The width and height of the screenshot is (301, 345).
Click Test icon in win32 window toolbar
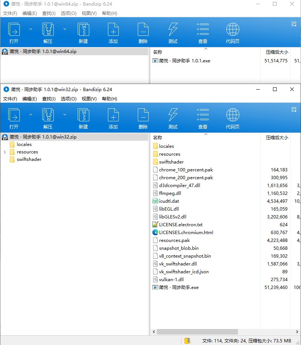coord(173,115)
